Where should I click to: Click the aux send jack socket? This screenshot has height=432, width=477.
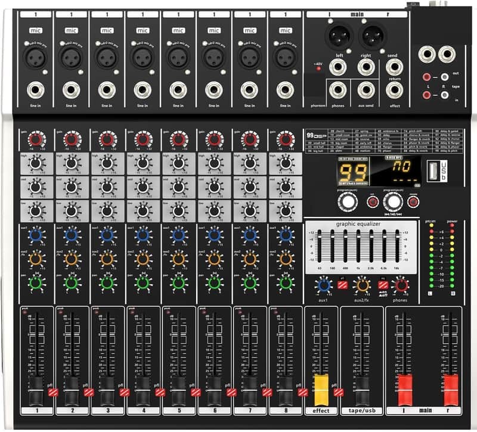[x=366, y=90]
